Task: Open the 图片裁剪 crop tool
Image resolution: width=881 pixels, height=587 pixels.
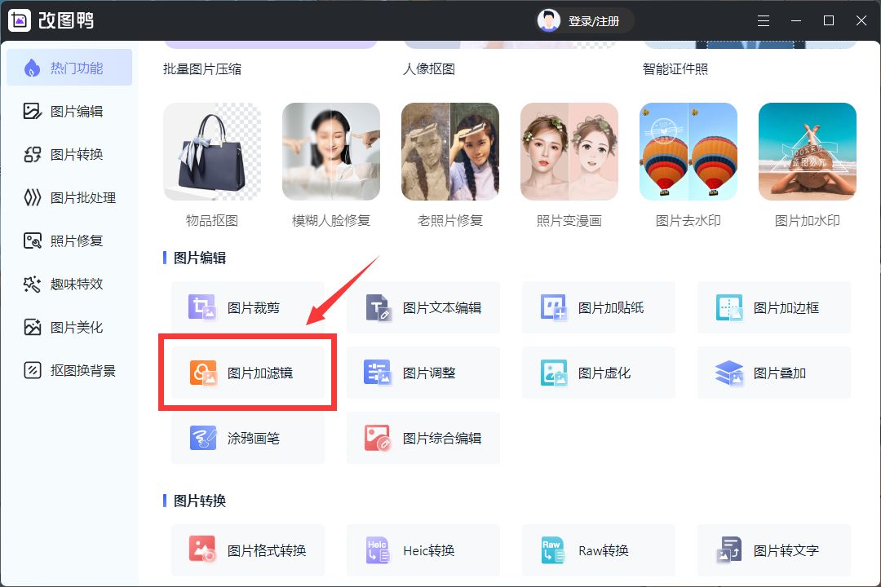Action: pos(247,307)
